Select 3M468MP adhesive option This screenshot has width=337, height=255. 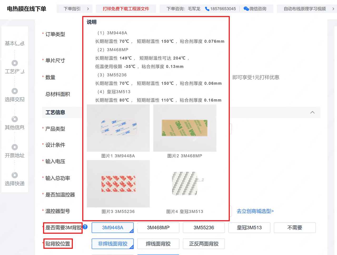click(x=158, y=228)
